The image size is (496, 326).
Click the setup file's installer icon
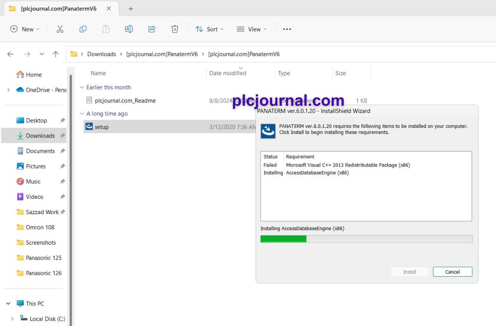pos(89,127)
